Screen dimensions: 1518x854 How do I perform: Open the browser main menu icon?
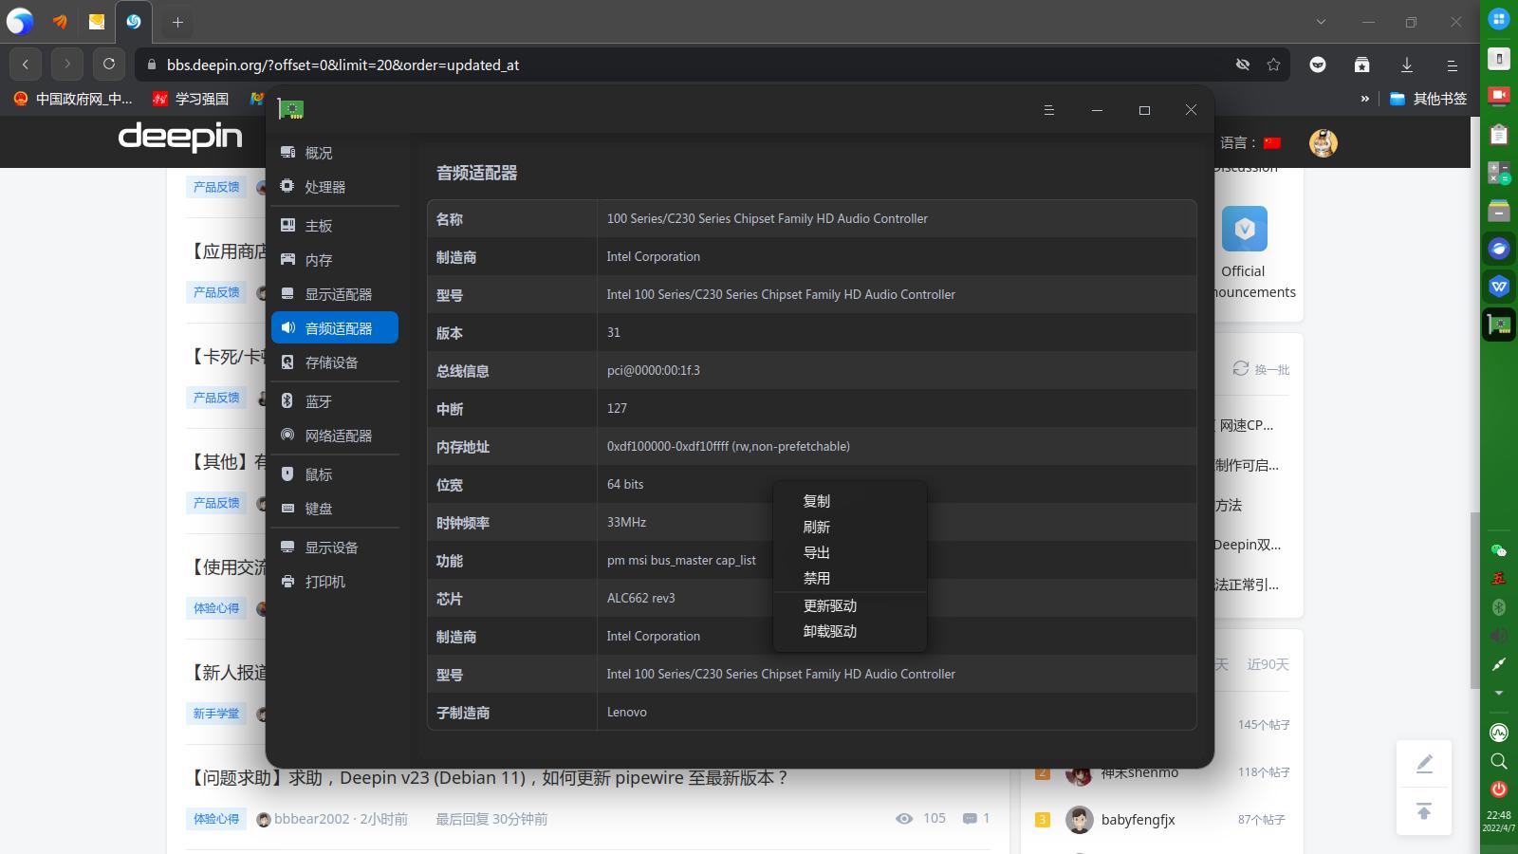click(x=1452, y=65)
